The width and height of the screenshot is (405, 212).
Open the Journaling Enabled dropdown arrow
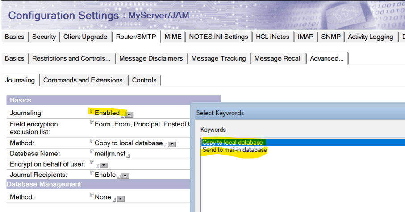pyautogui.click(x=129, y=114)
